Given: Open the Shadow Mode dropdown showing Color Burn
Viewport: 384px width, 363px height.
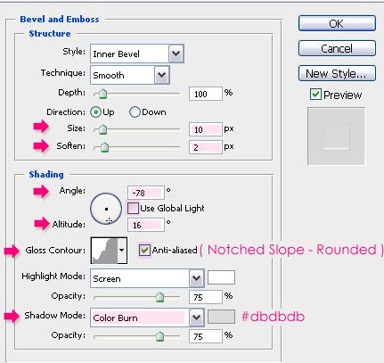Looking at the screenshot, I should click(x=147, y=318).
